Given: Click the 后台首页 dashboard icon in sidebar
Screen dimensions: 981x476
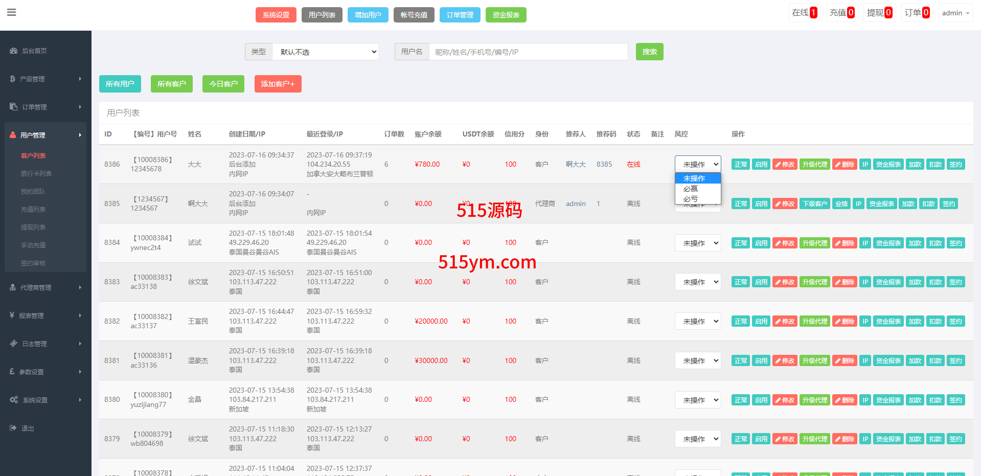Looking at the screenshot, I should tap(13, 51).
